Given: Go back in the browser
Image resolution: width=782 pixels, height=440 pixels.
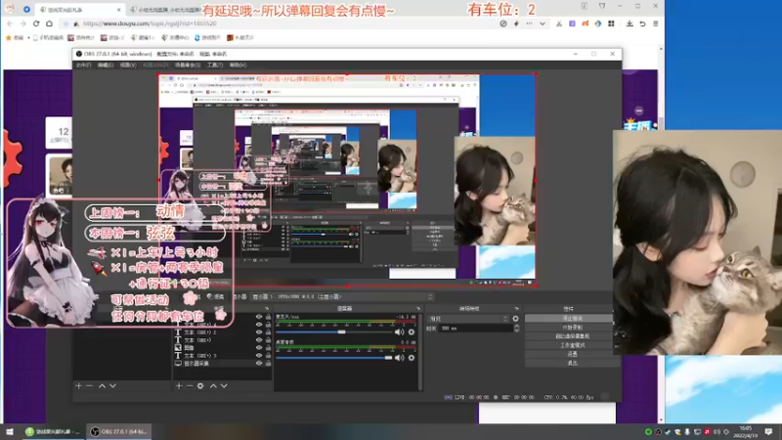Looking at the screenshot, I should click(10, 23).
